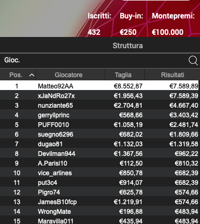Select the dugao81 player row
This screenshot has width=200, height=224.
(100, 143)
